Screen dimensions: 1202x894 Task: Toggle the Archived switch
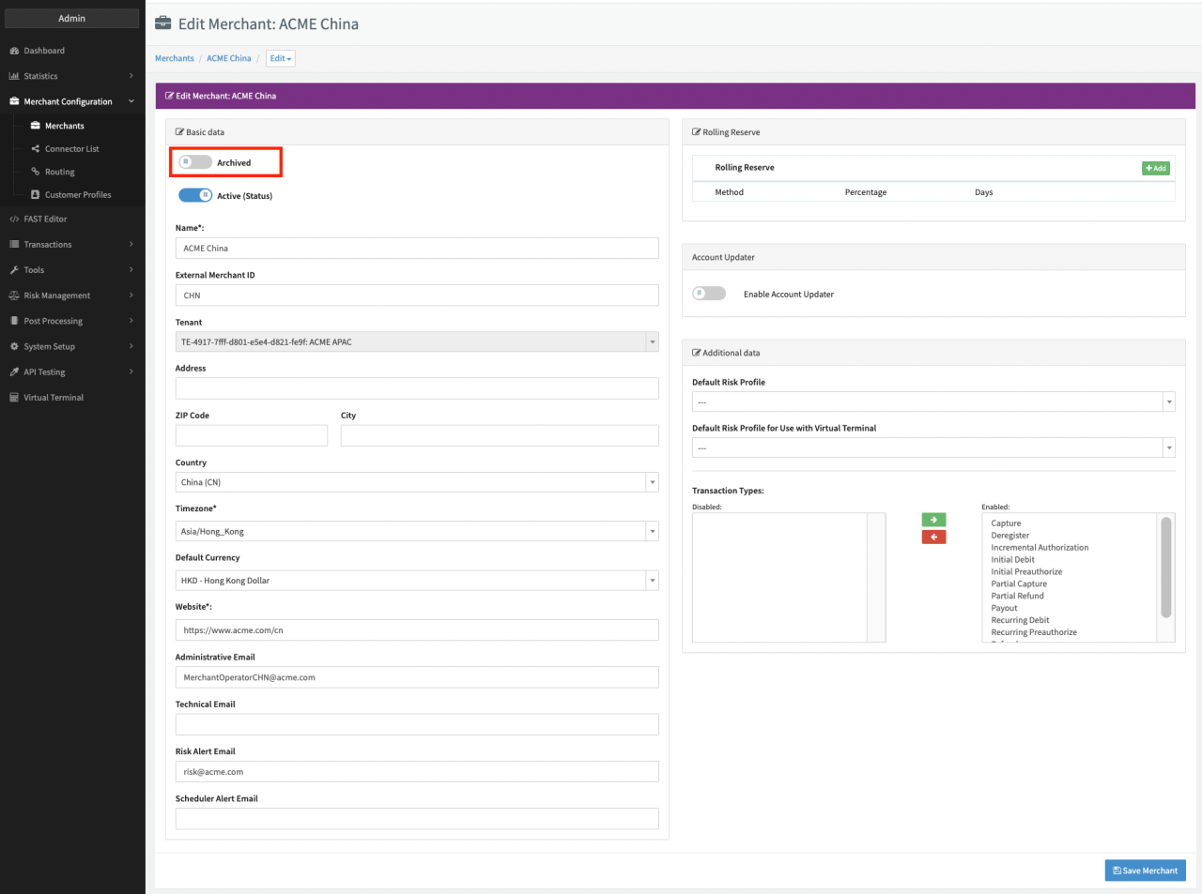pyautogui.click(x=195, y=162)
